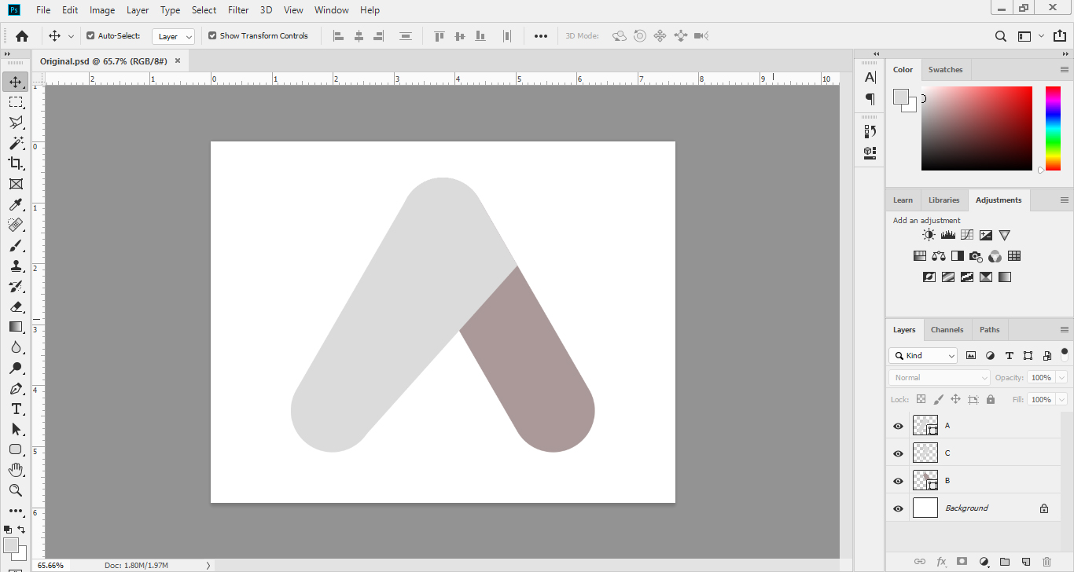Hide layer C with its eye icon
1074x572 pixels.
[898, 453]
